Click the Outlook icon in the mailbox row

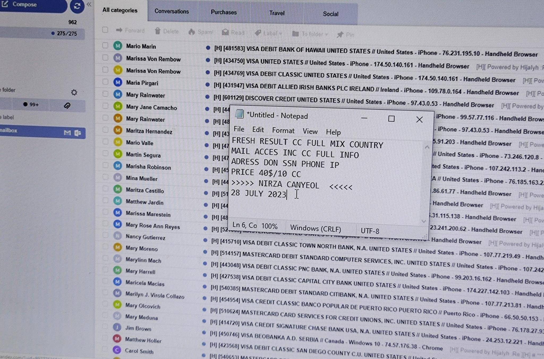pyautogui.click(x=78, y=133)
